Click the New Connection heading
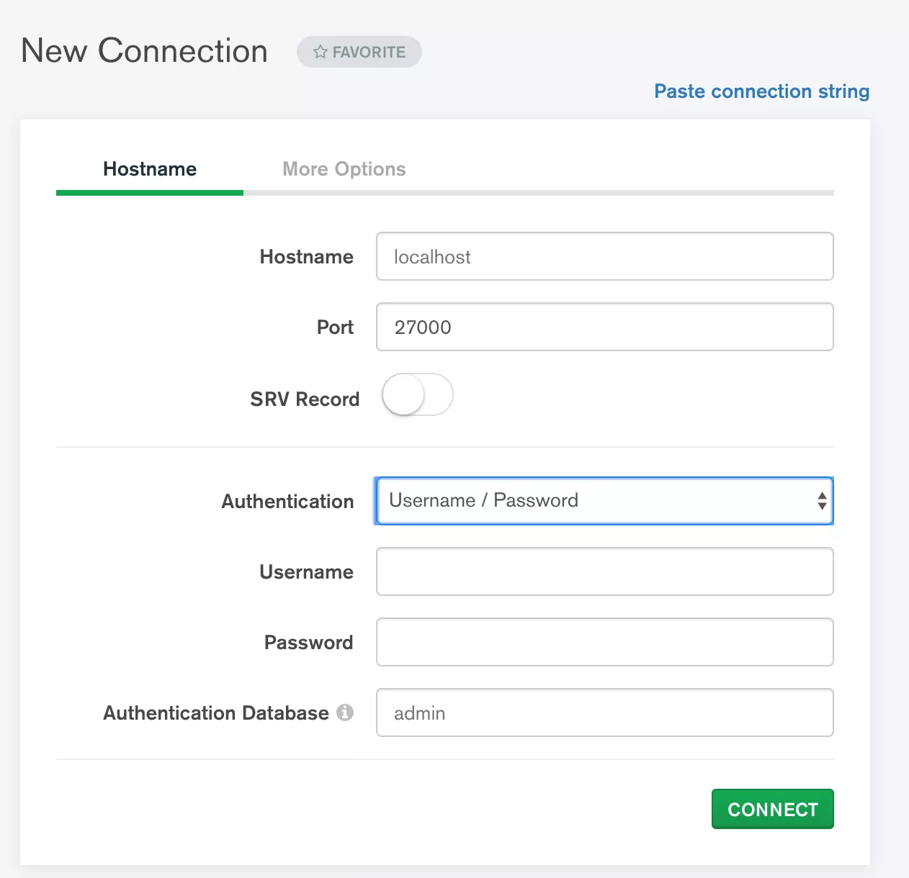The width and height of the screenshot is (909, 878). [145, 51]
